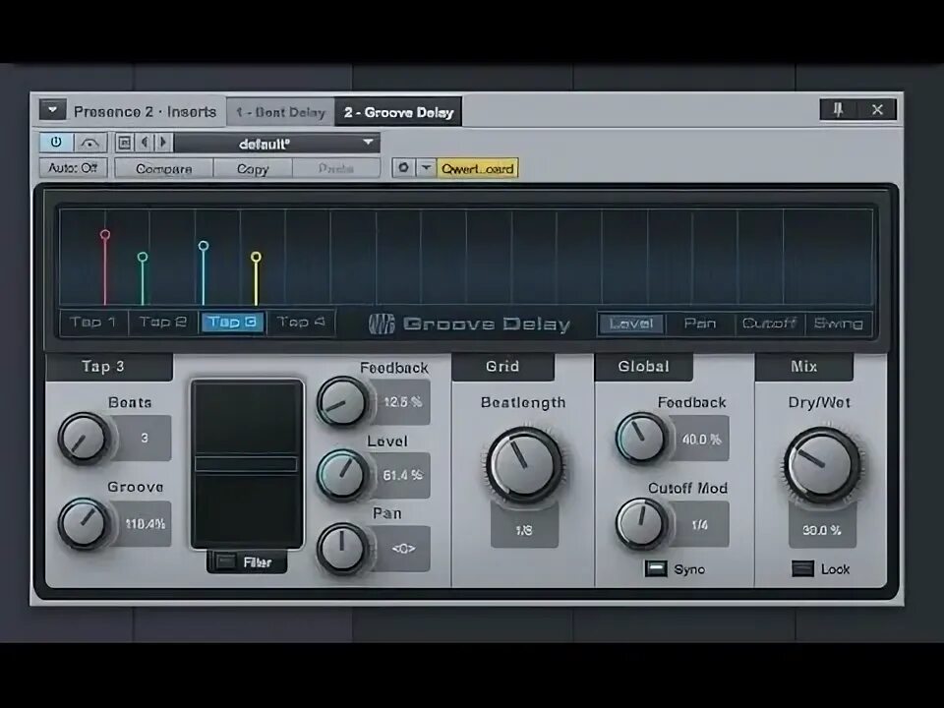The image size is (944, 708).
Task: Click the Dry/Wet value 30.0 %
Action: pos(822,530)
